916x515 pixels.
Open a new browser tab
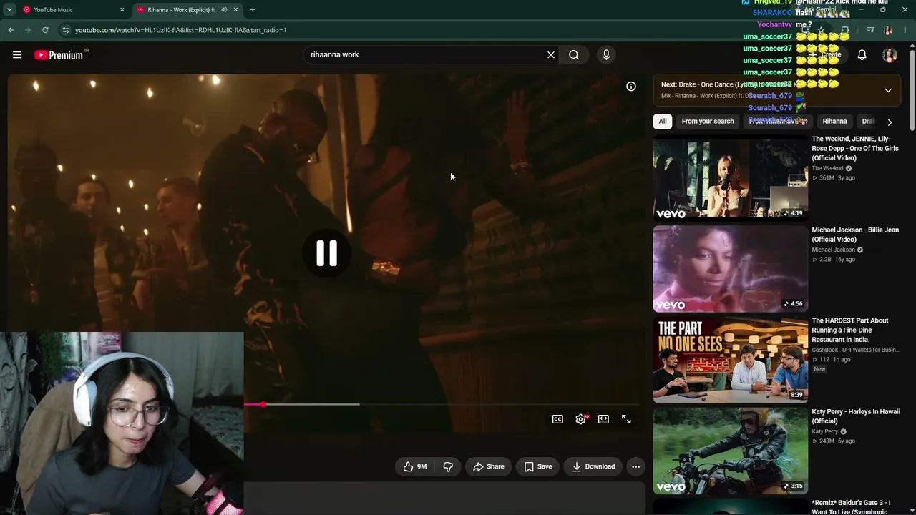(x=253, y=10)
